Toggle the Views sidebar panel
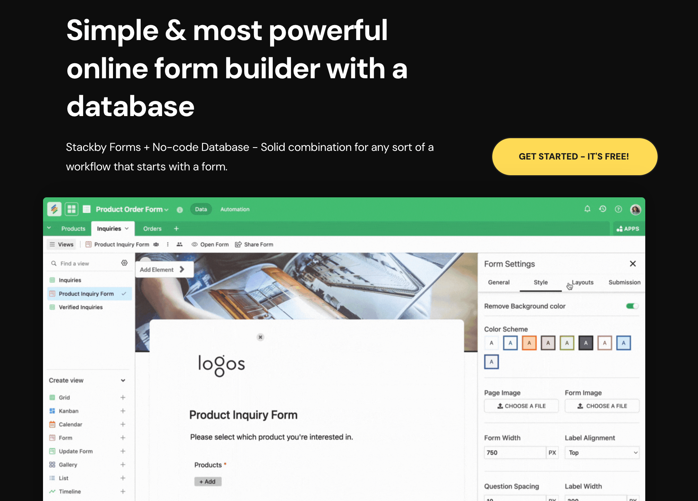 [62, 245]
